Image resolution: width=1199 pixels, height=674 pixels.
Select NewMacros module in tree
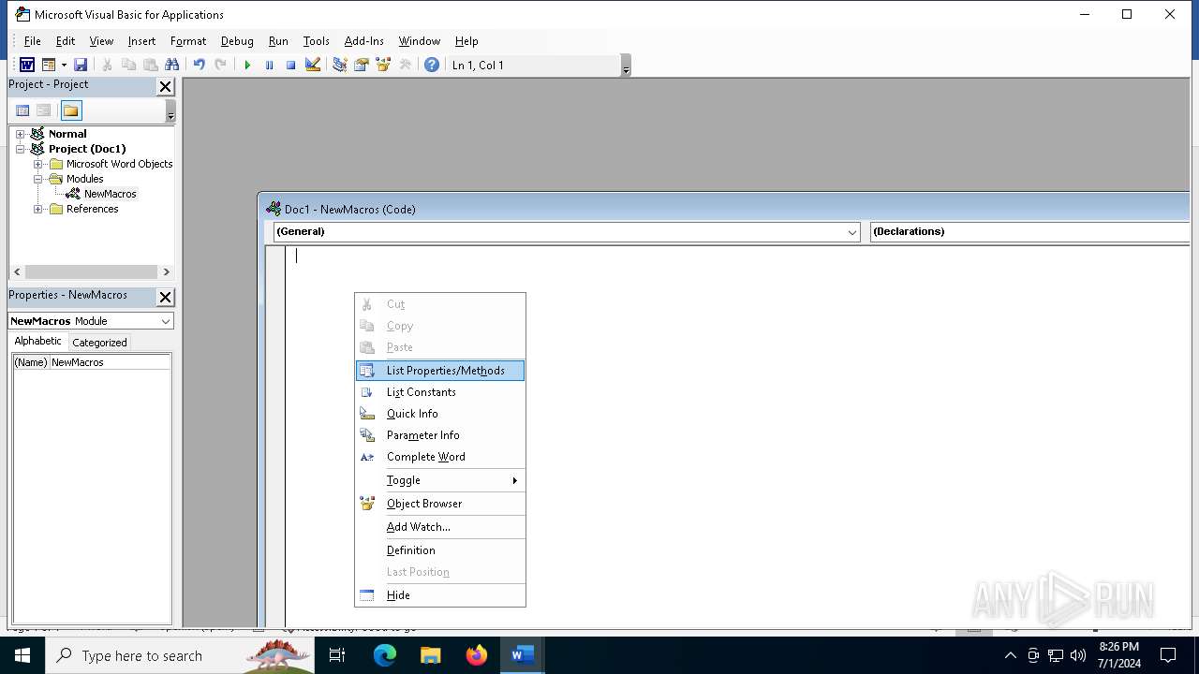(110, 194)
